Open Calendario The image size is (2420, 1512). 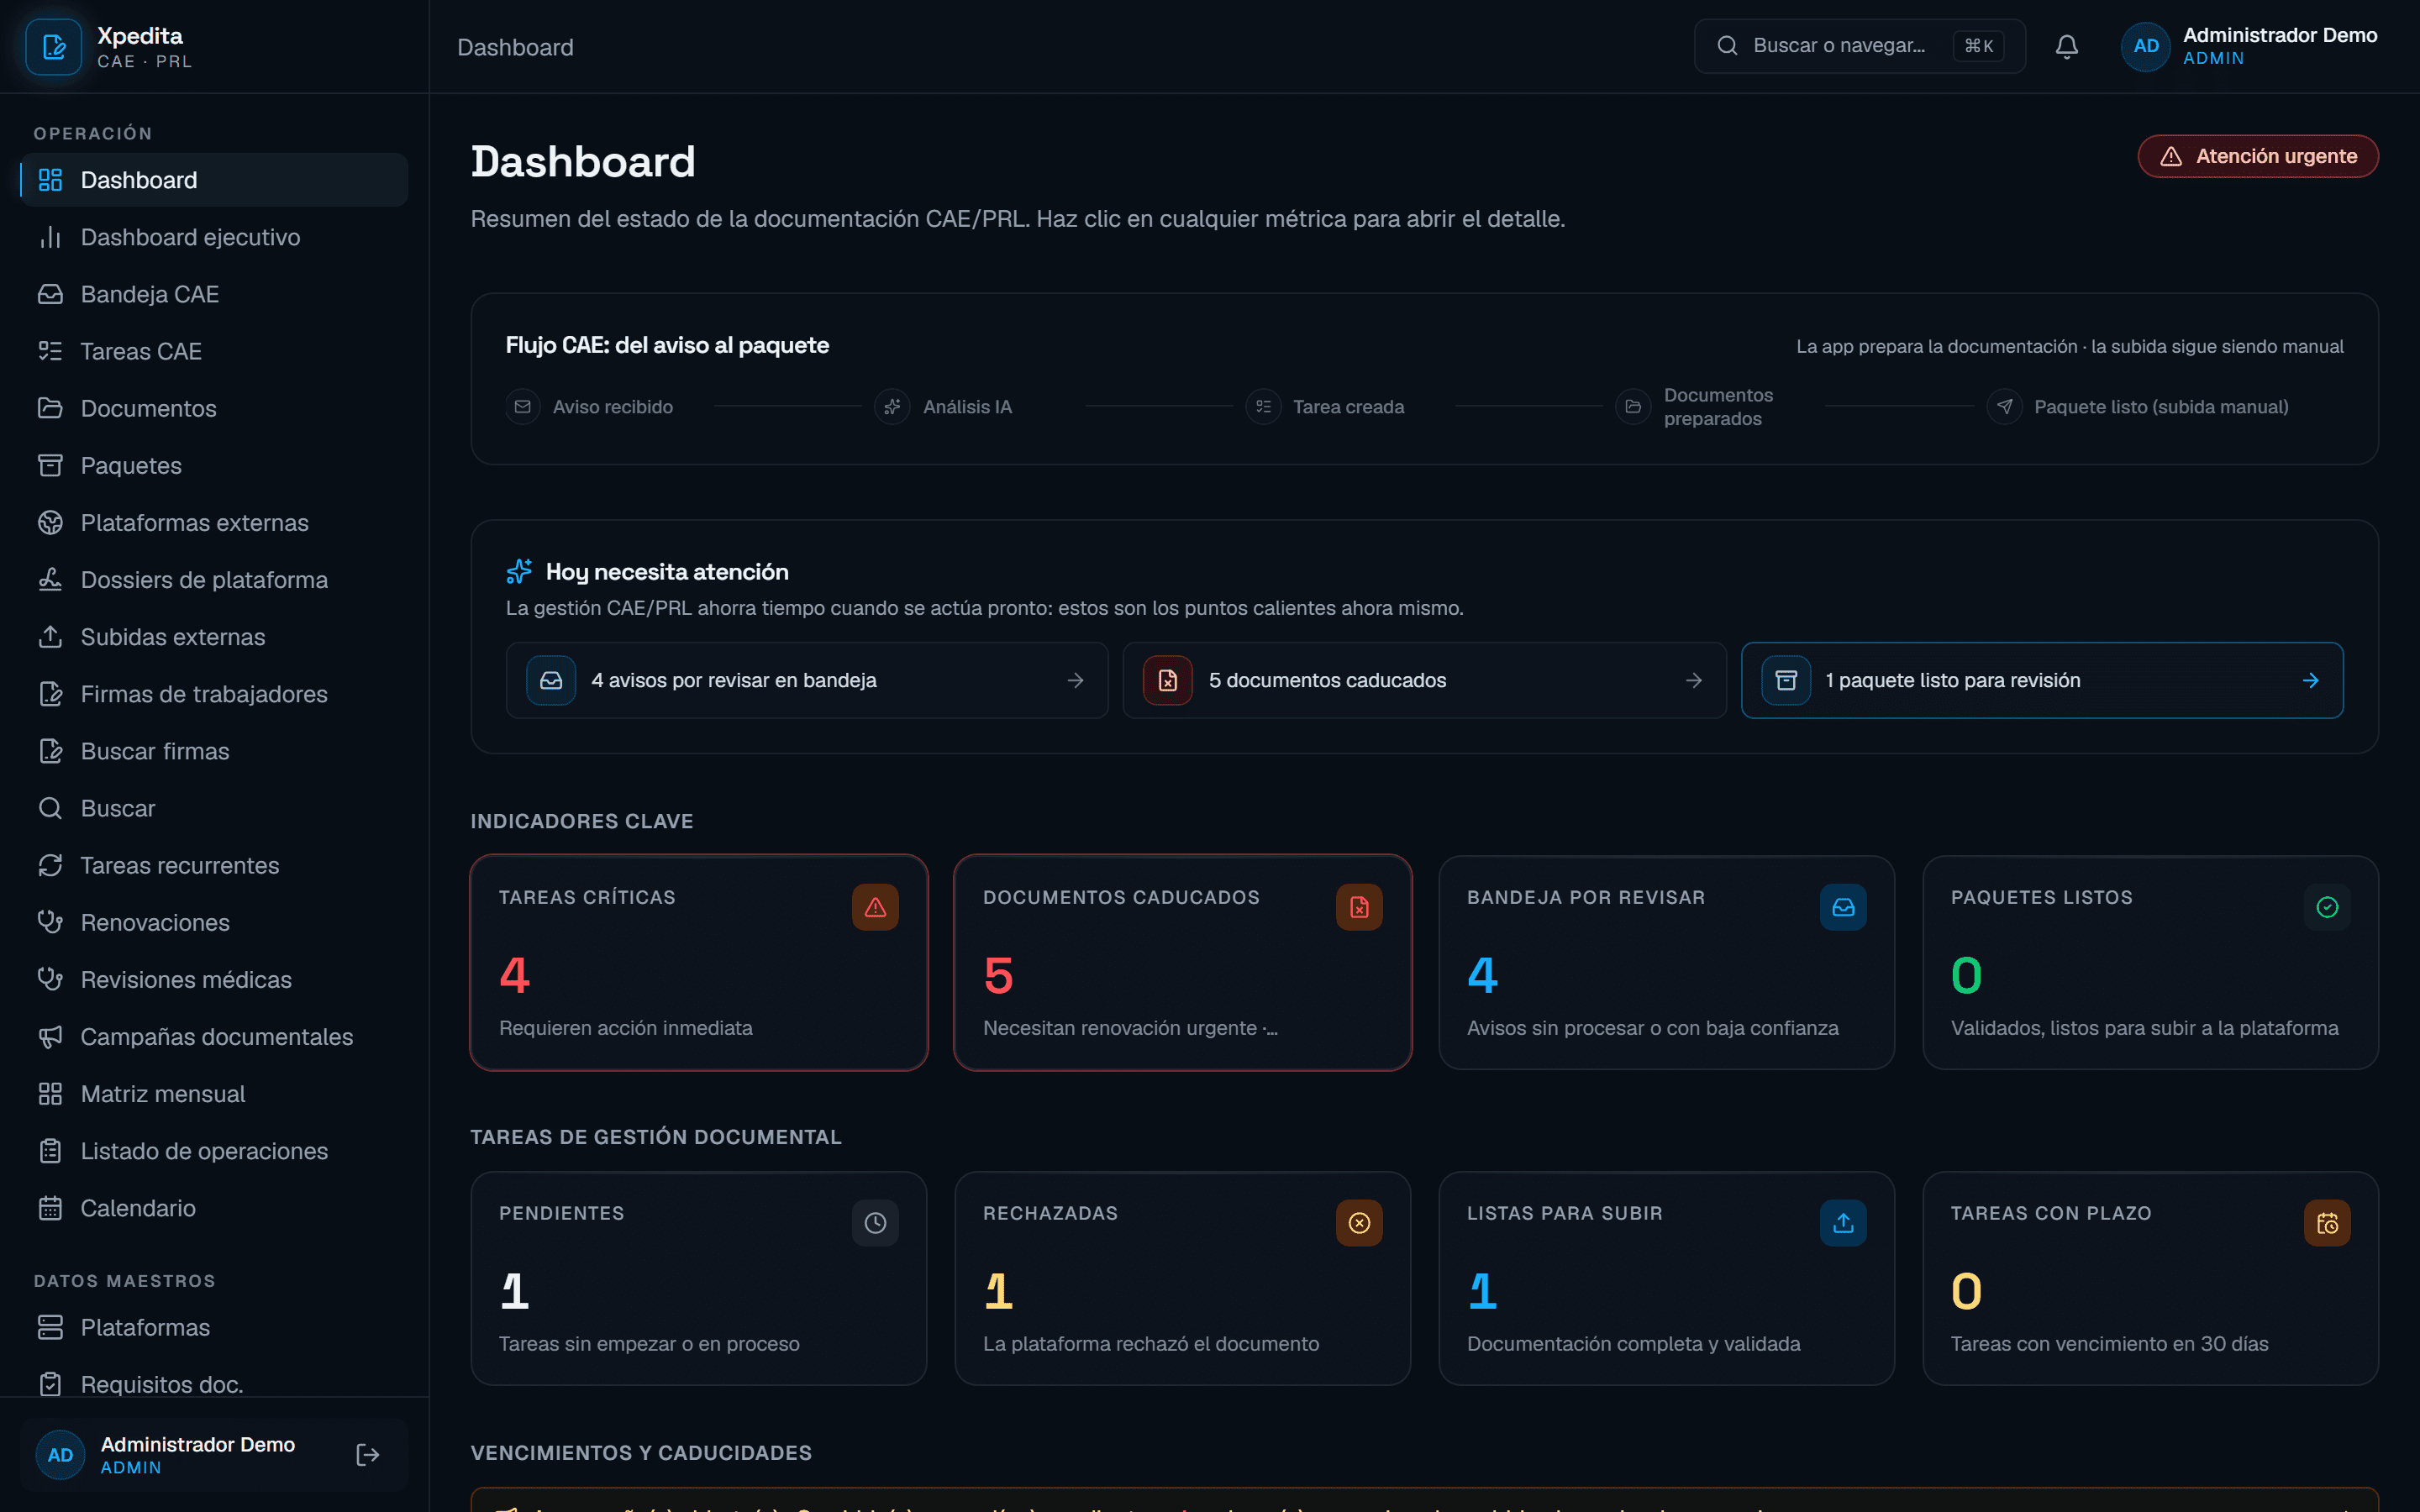coord(214,1208)
